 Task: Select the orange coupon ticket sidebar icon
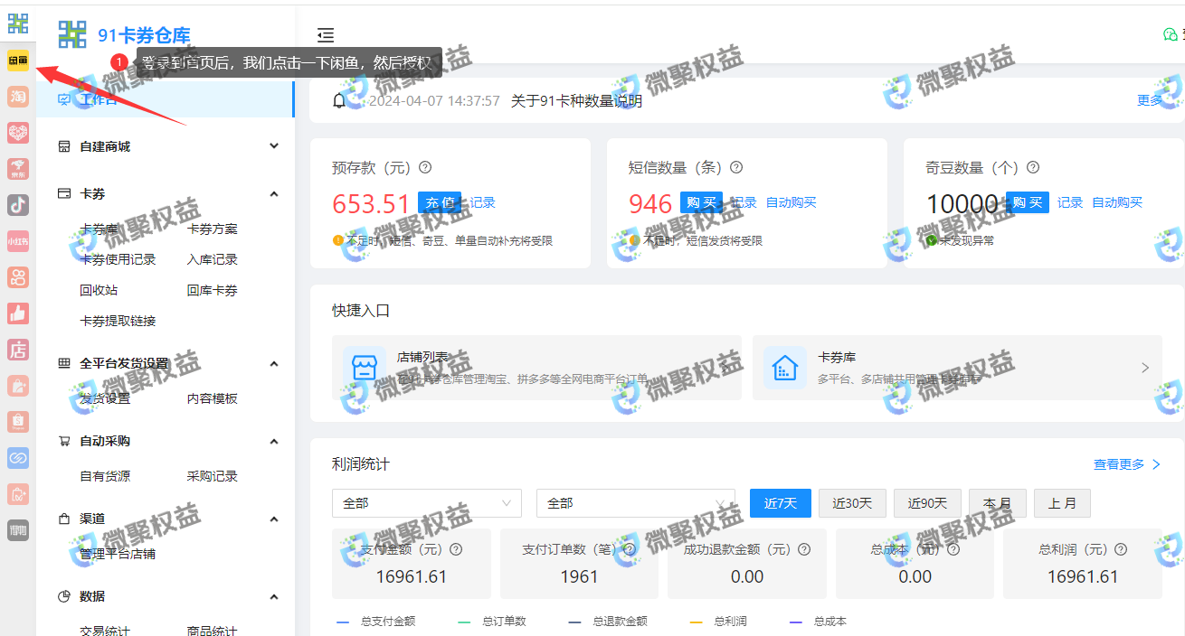[x=18, y=494]
